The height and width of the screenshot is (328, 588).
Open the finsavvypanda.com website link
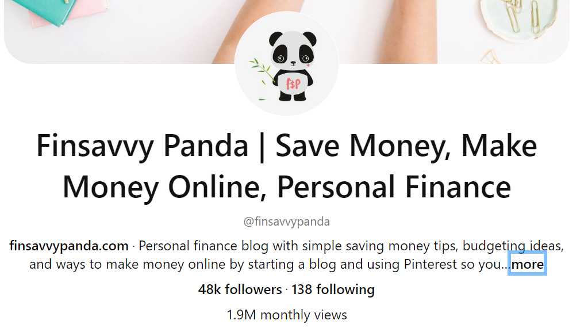point(69,246)
